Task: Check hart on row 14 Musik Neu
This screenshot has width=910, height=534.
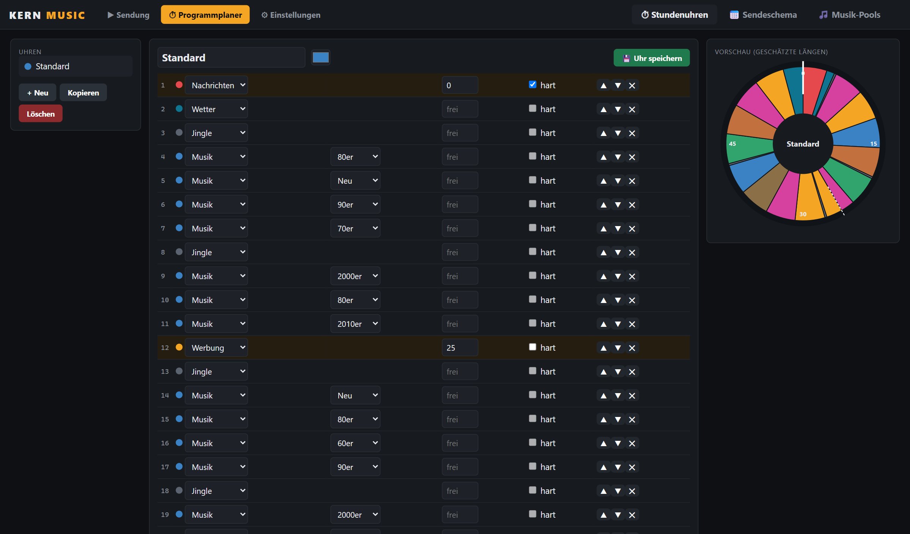Action: 532,395
